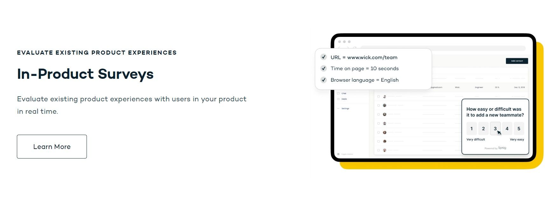
Task: Click the Time on page checkmark icon
Action: click(324, 68)
